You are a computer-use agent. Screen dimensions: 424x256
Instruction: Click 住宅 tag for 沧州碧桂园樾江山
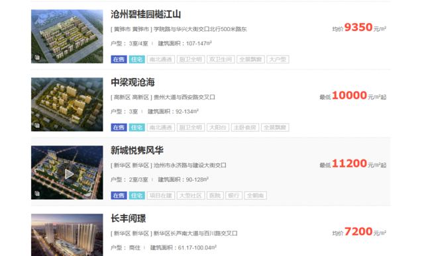pos(137,60)
